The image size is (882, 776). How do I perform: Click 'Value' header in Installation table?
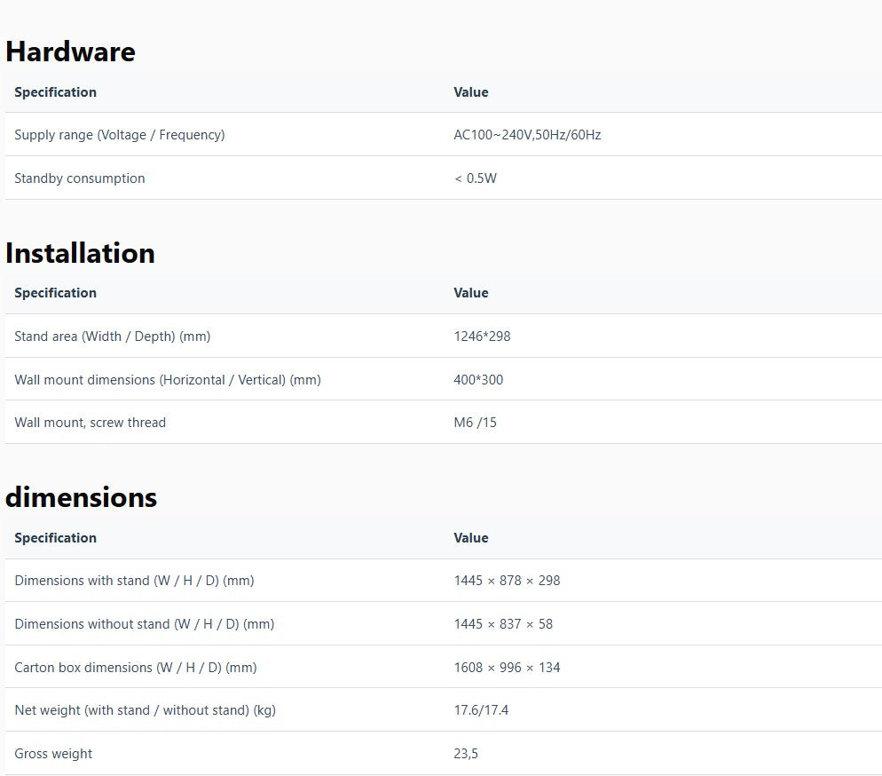(471, 293)
